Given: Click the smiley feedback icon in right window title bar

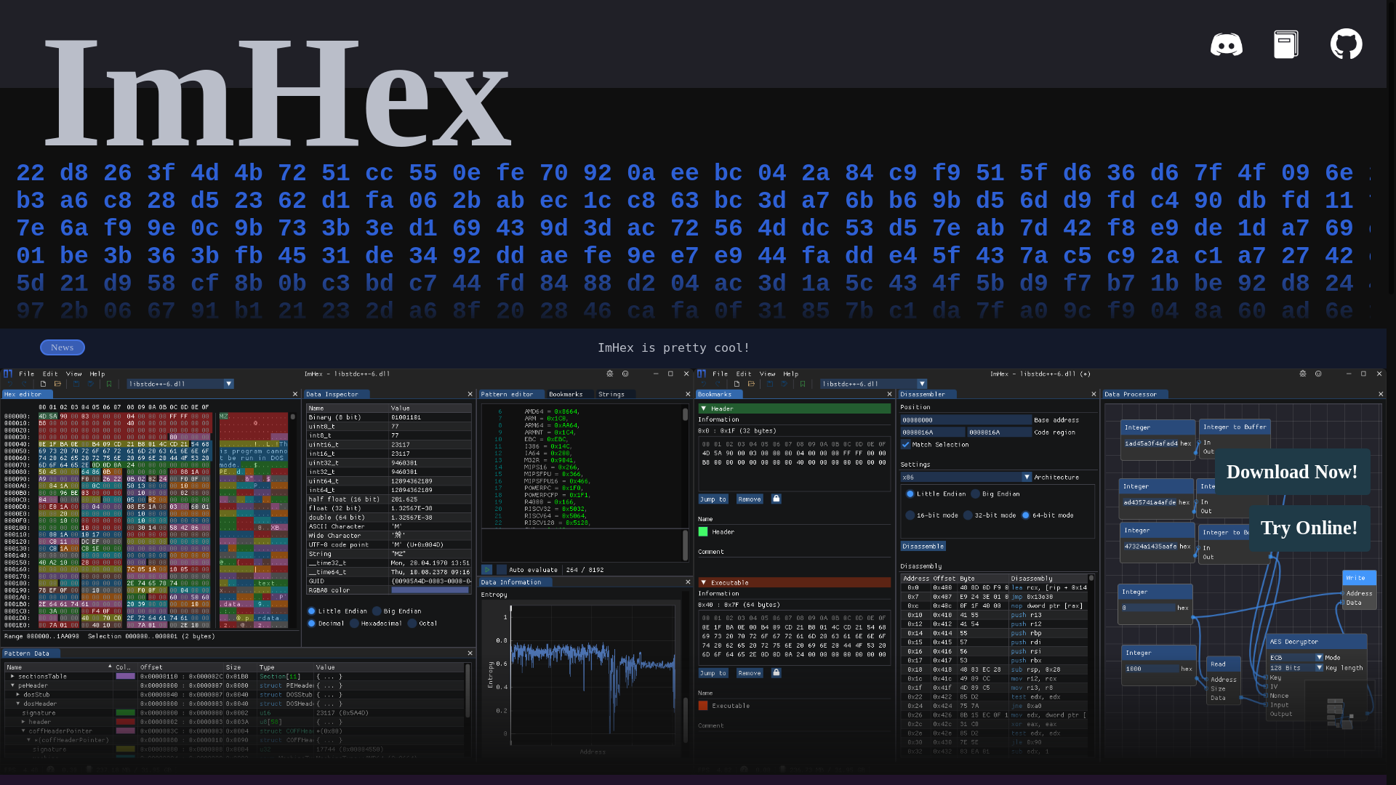Looking at the screenshot, I should pos(1318,374).
